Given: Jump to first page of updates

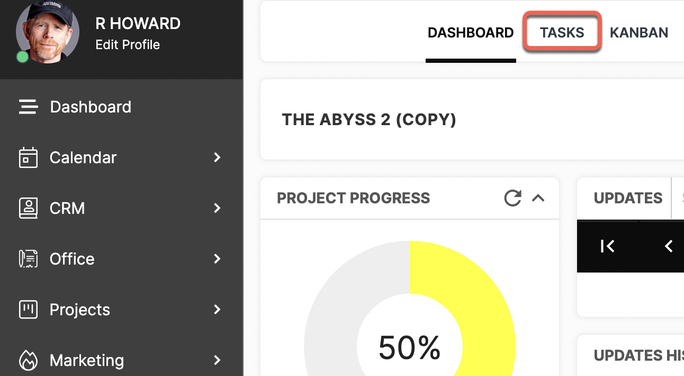Looking at the screenshot, I should tap(607, 246).
